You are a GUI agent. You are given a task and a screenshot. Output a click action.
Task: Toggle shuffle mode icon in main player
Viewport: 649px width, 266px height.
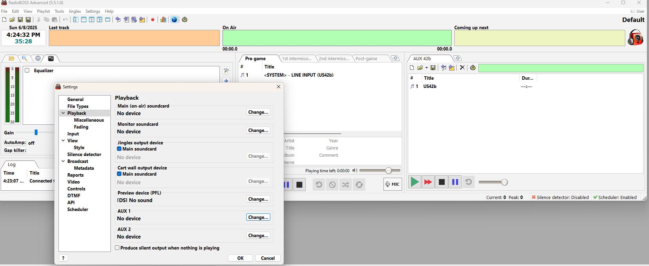coord(346,185)
